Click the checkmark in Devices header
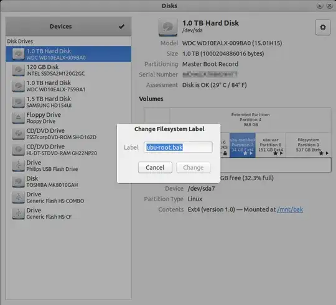The image size is (336, 305). click(121, 27)
